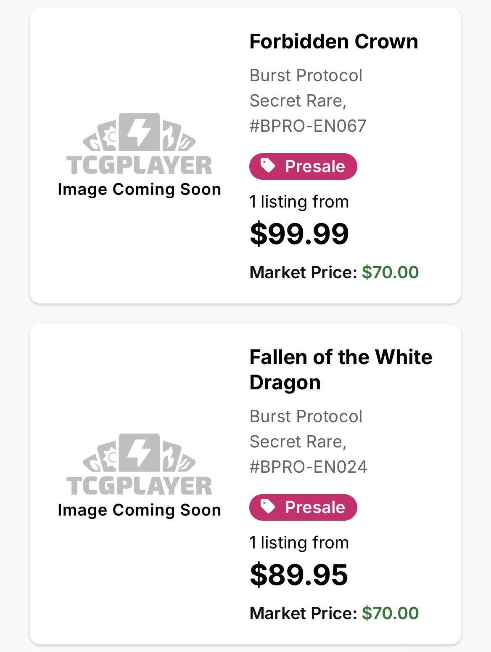491x652 pixels.
Task: Tap "Image Coming Soon" text on the Fallen of the White Dragon card
Action: [x=139, y=510]
